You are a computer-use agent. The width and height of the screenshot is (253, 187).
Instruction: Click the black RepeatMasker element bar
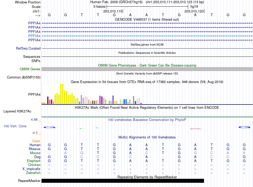pyautogui.click(x=123, y=181)
